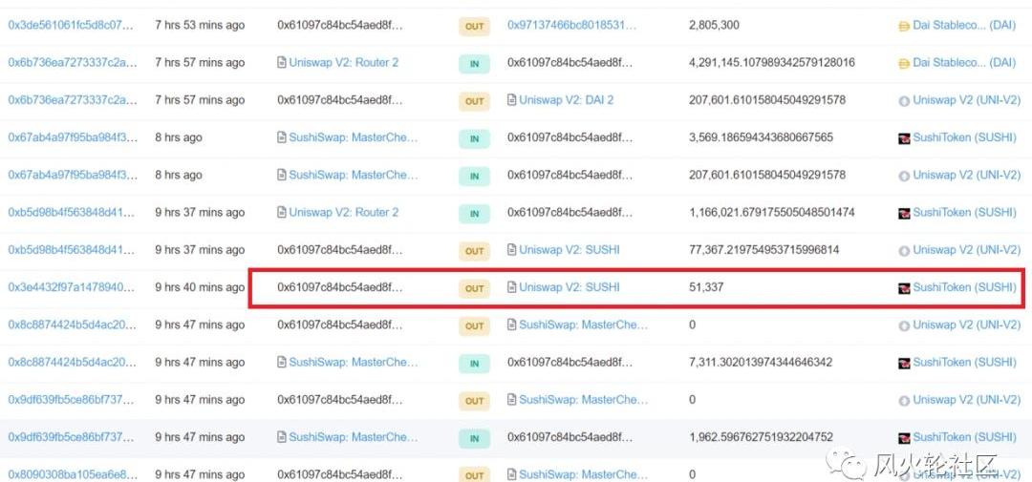Open hash 0x9df639fb… in the 1,962.59 SUSHI row
Screen dimensions: 1032x482
point(73,437)
